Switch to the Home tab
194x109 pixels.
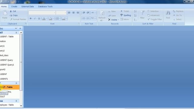4,6
